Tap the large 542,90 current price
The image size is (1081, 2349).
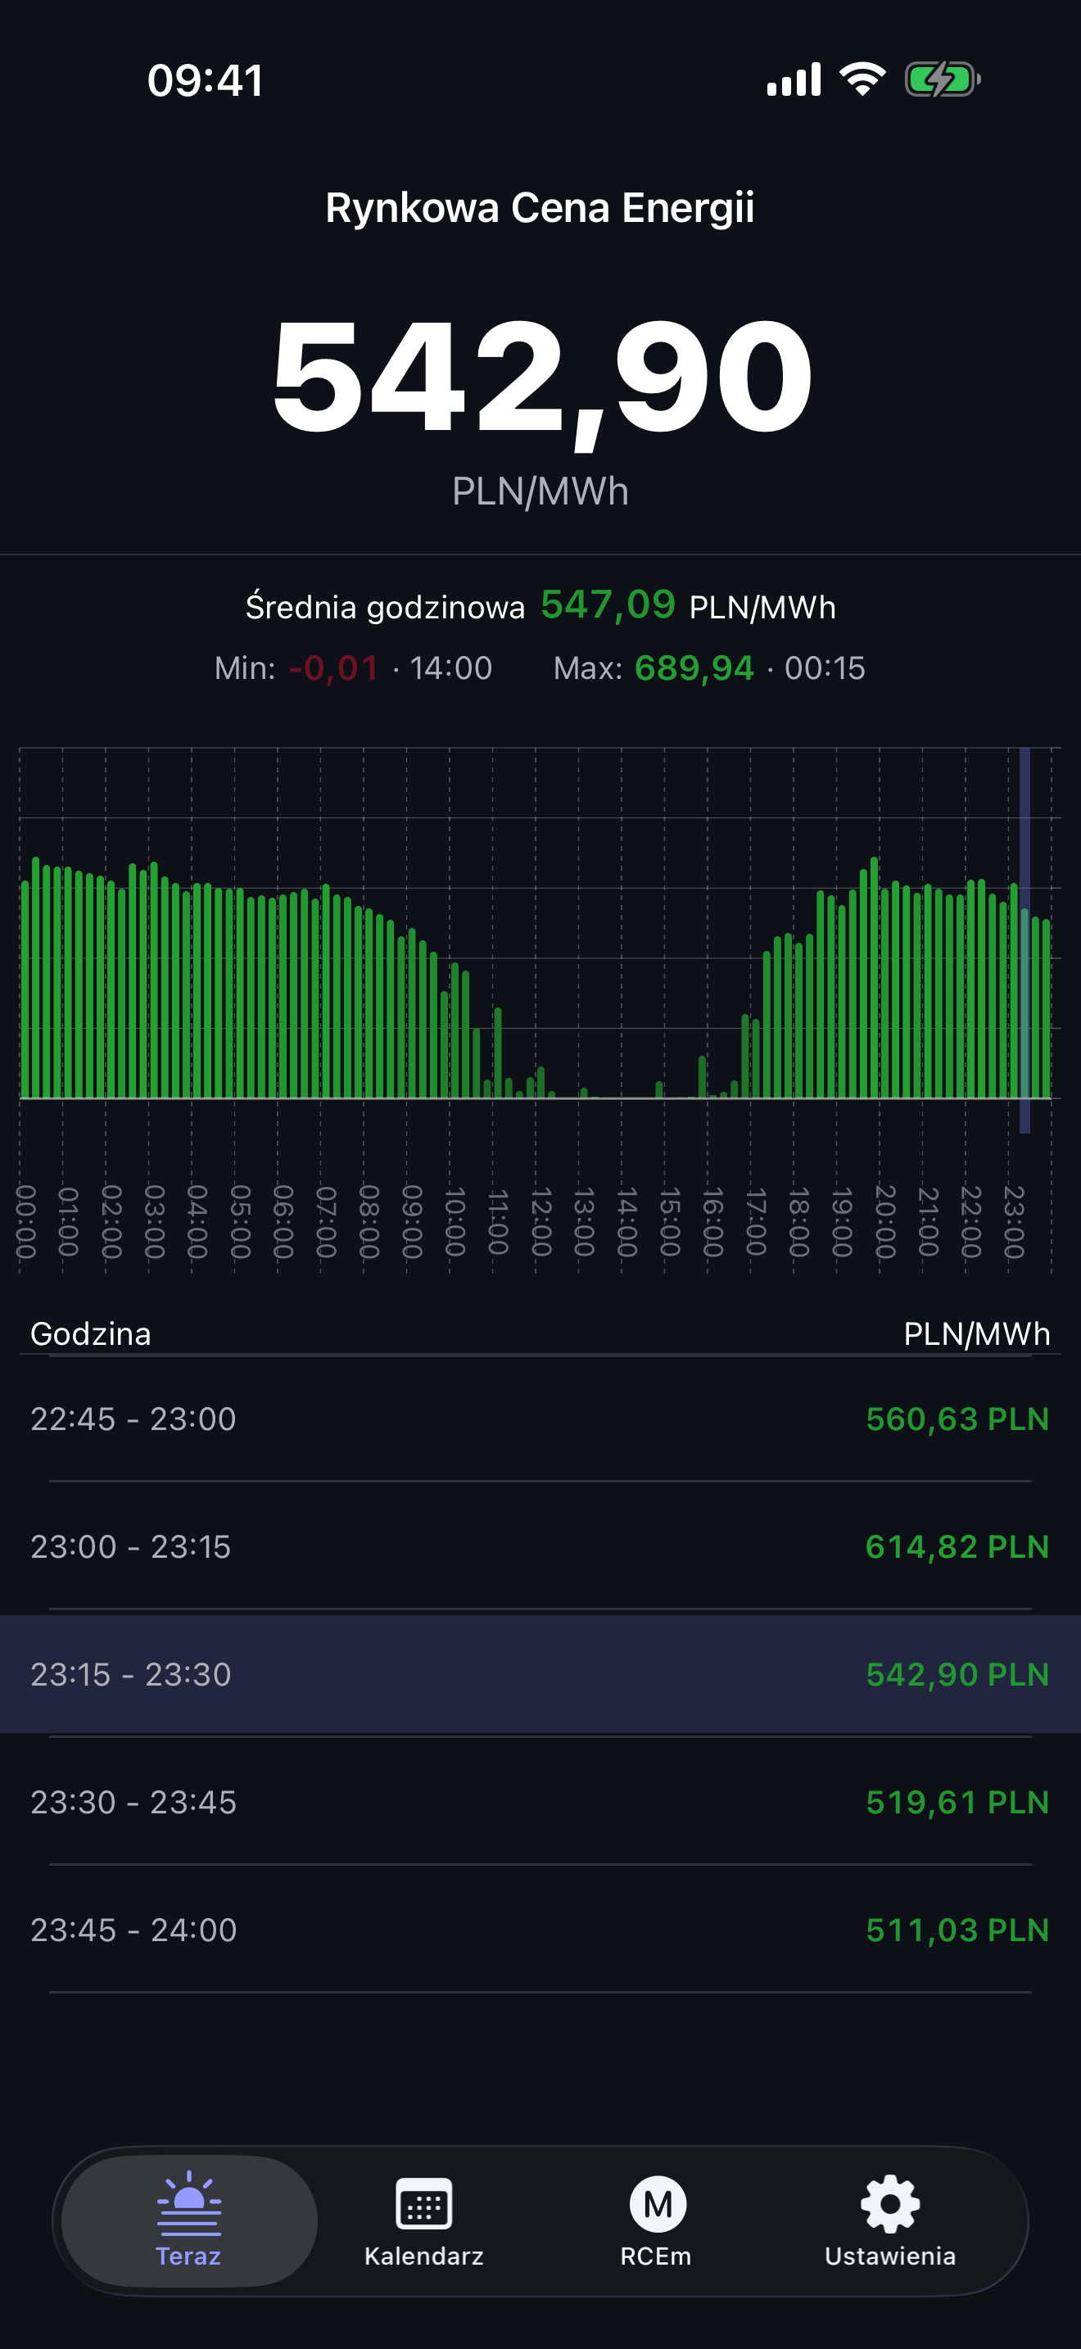tap(541, 378)
